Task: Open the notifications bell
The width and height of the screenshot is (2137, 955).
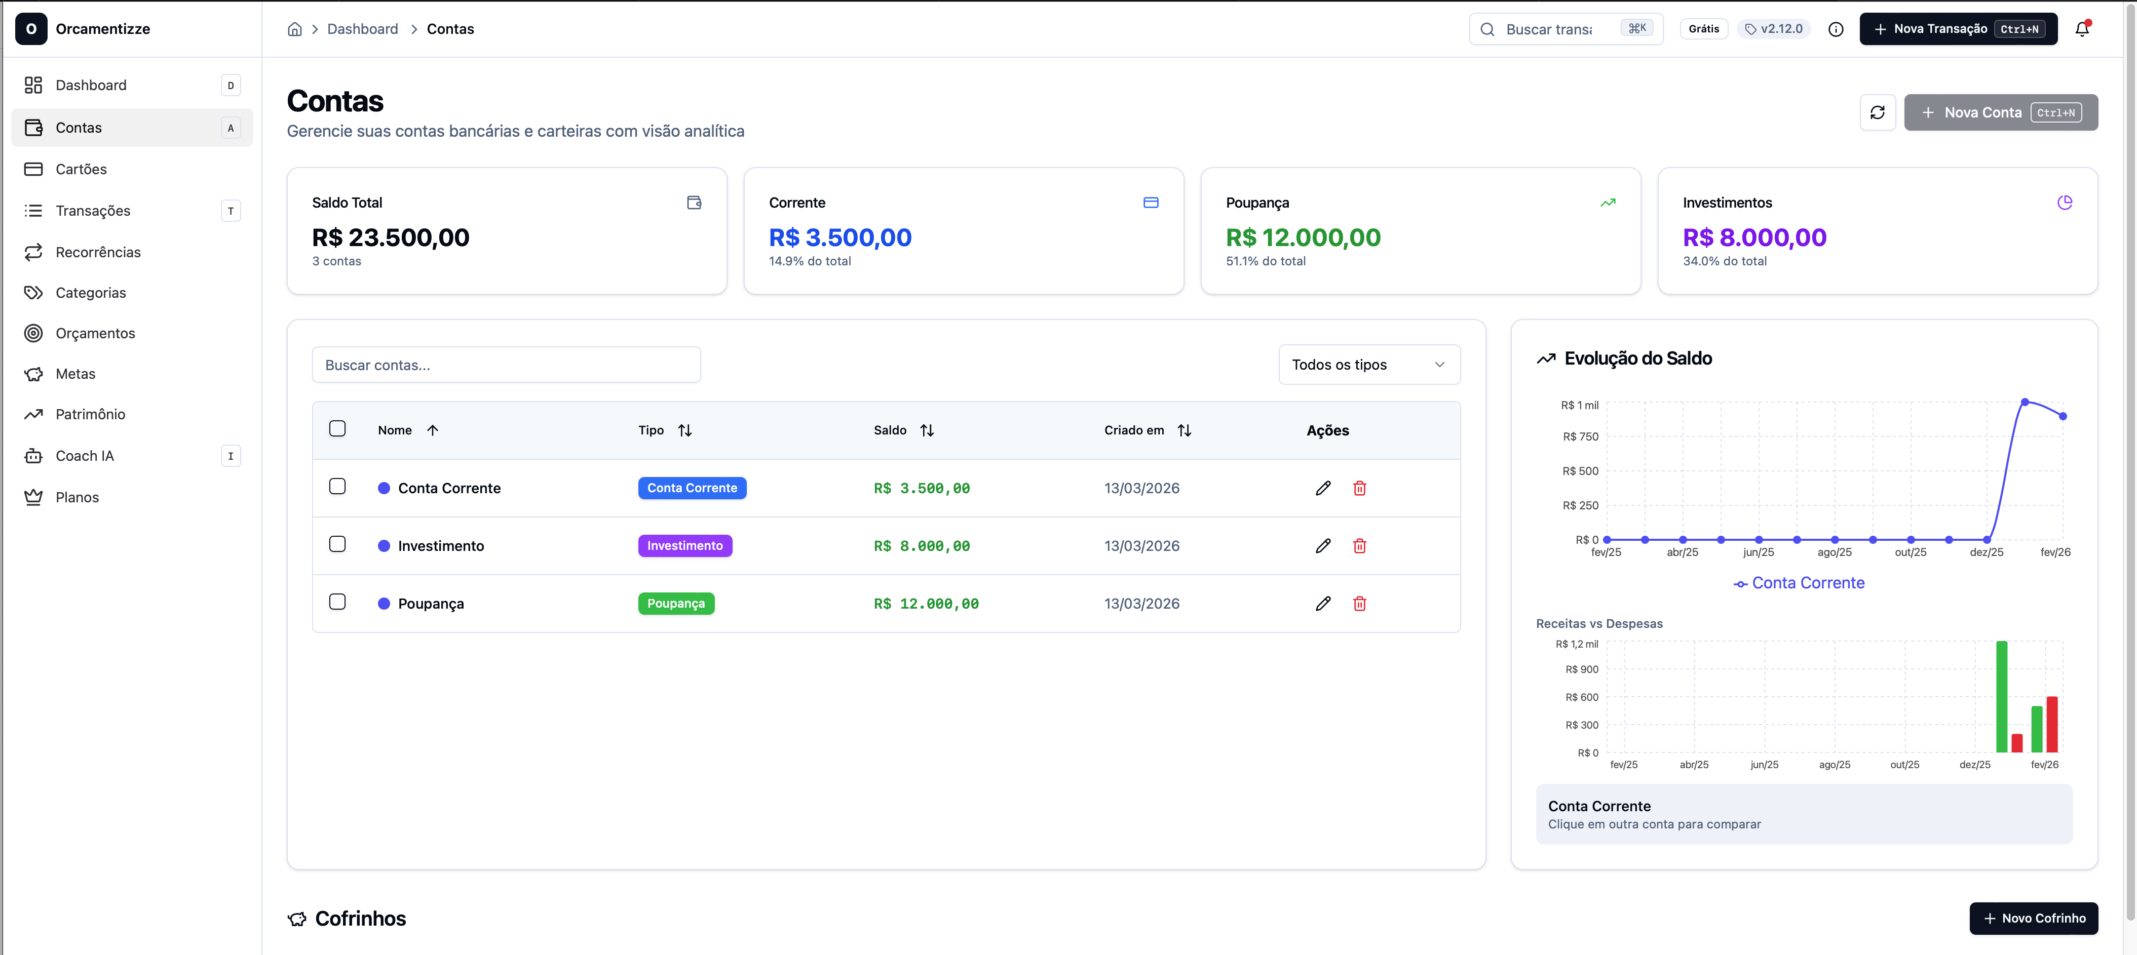Action: (2081, 29)
